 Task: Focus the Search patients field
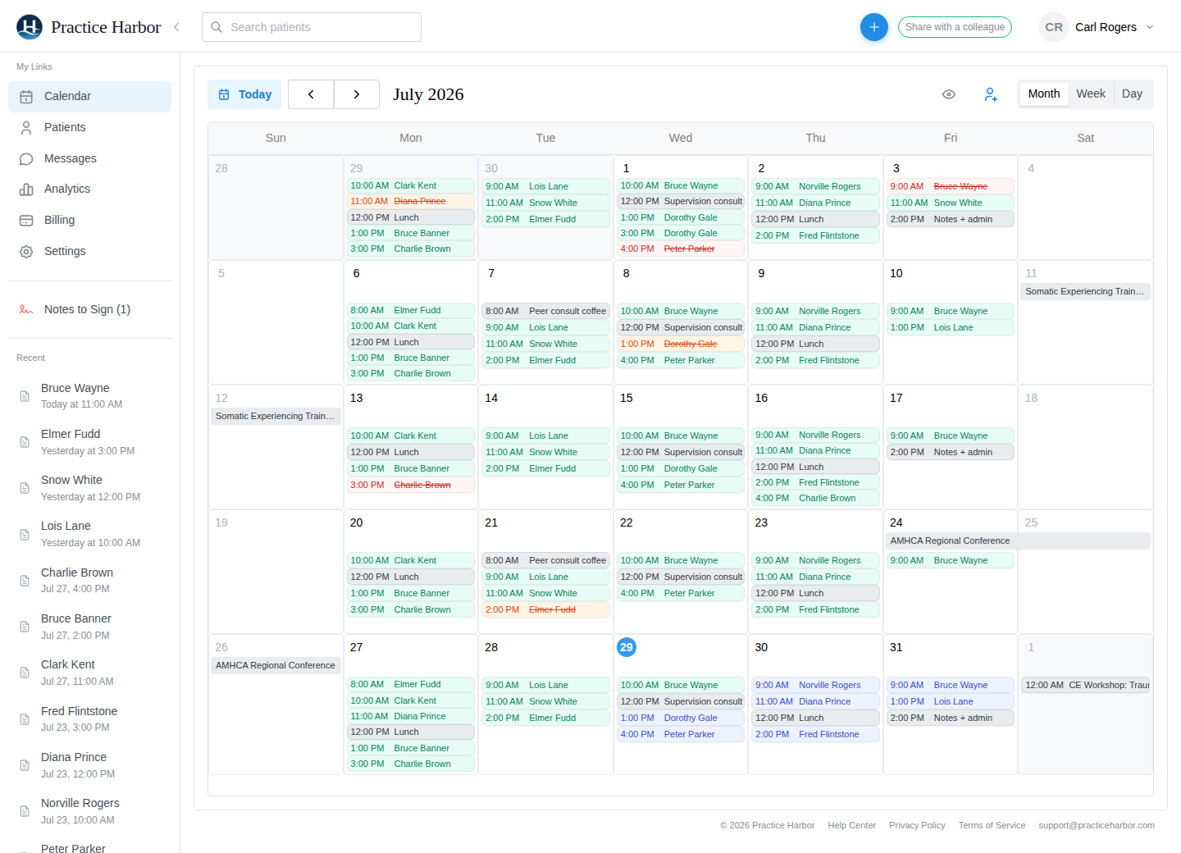[312, 27]
